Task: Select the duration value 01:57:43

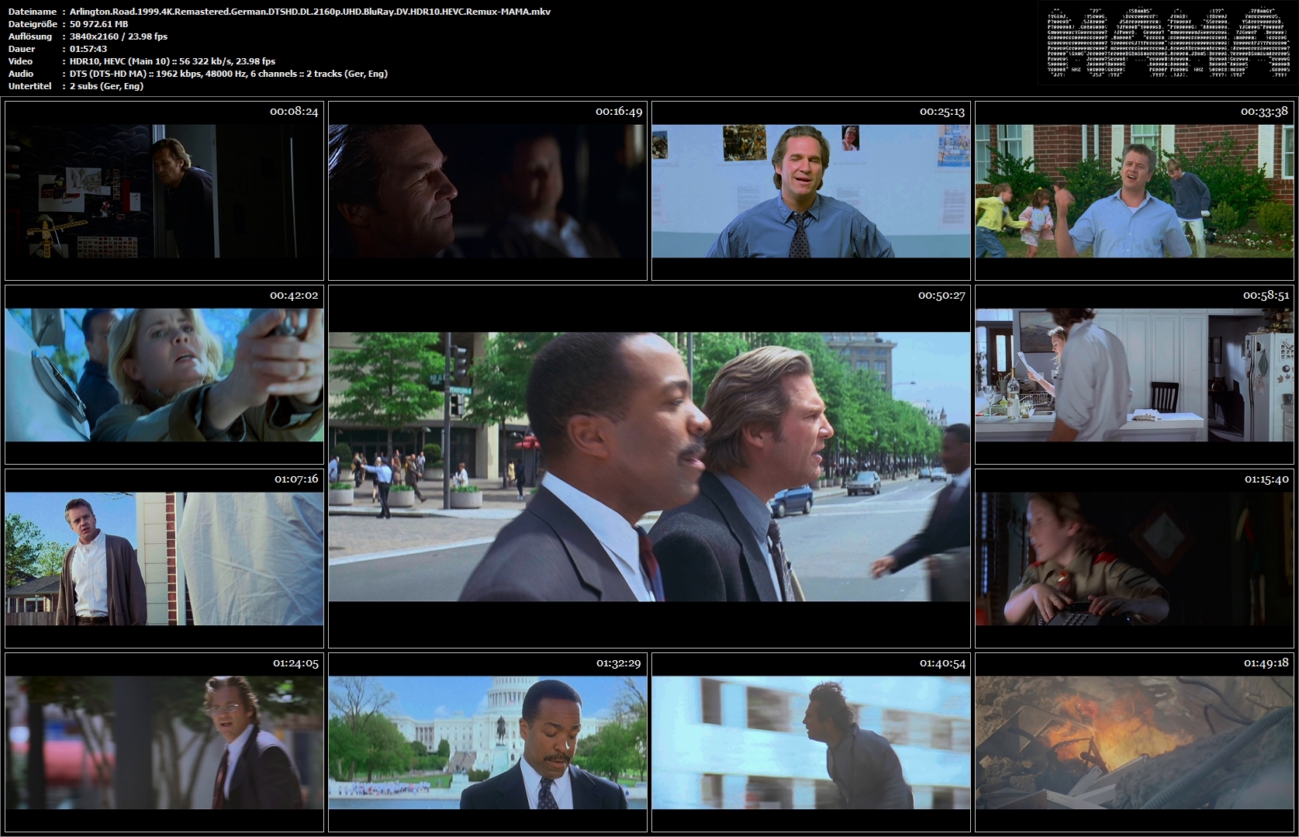Action: point(88,49)
